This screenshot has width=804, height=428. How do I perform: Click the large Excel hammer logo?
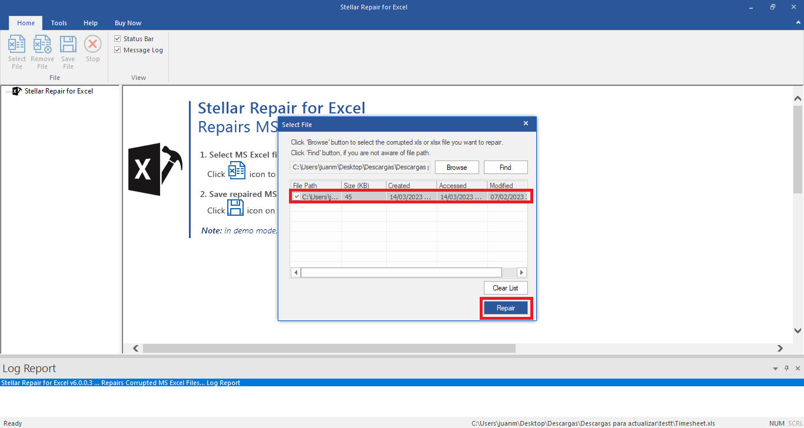click(157, 169)
